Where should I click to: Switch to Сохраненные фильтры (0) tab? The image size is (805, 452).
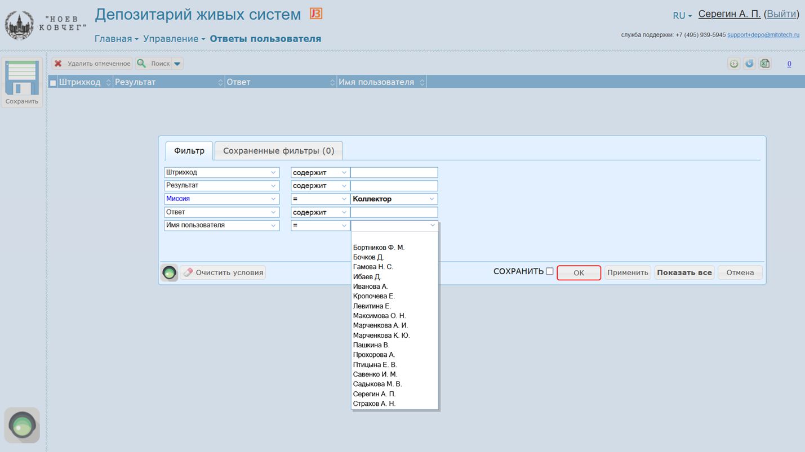[x=279, y=151]
